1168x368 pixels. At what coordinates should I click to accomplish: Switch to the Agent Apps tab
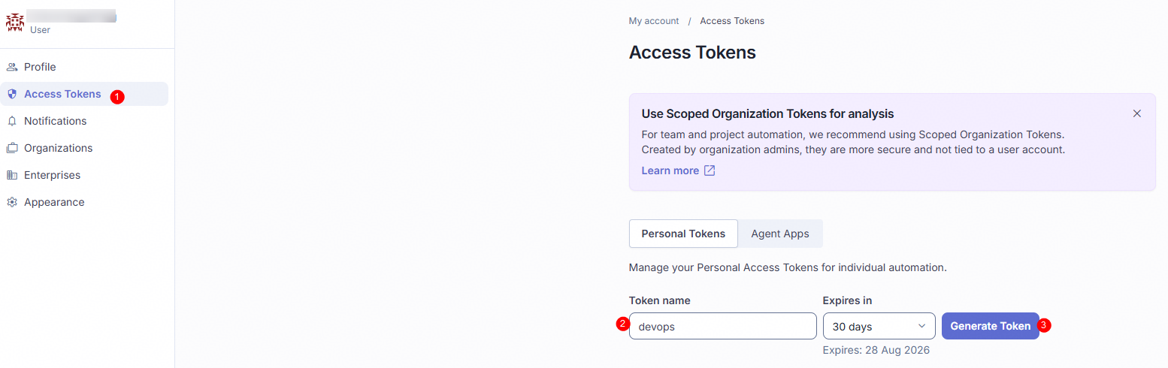pyautogui.click(x=780, y=234)
